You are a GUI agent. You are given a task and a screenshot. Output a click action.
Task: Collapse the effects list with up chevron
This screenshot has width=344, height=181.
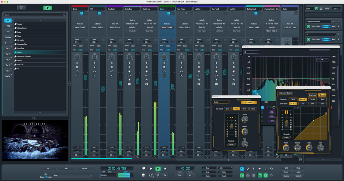[x=40, y=20]
